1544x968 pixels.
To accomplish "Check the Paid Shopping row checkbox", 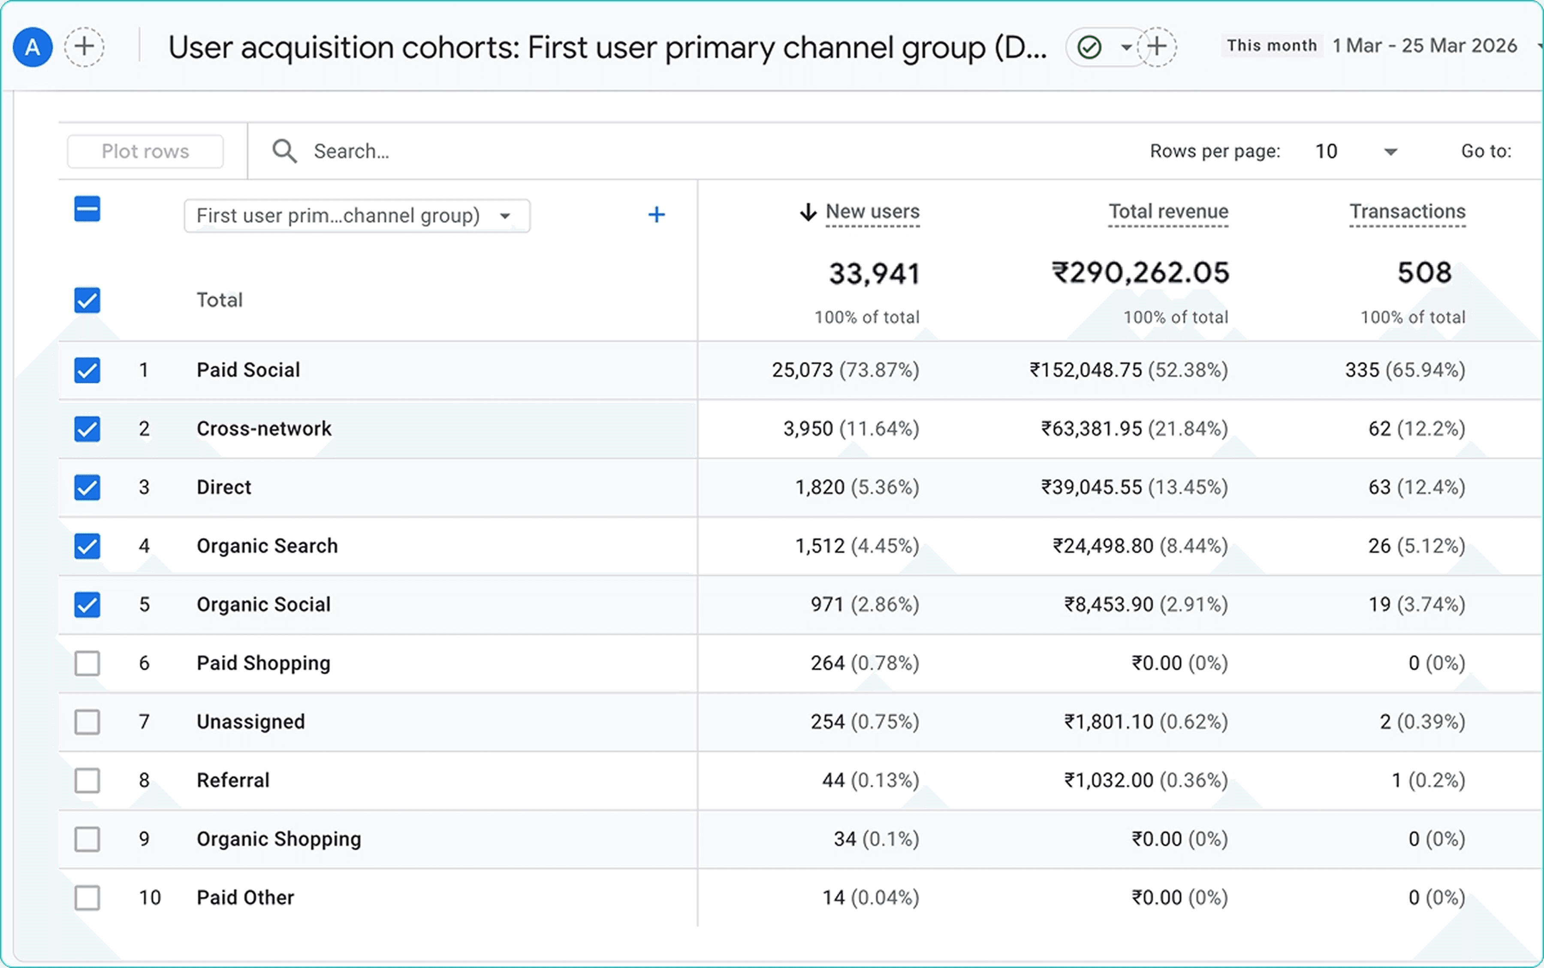I will click(87, 663).
